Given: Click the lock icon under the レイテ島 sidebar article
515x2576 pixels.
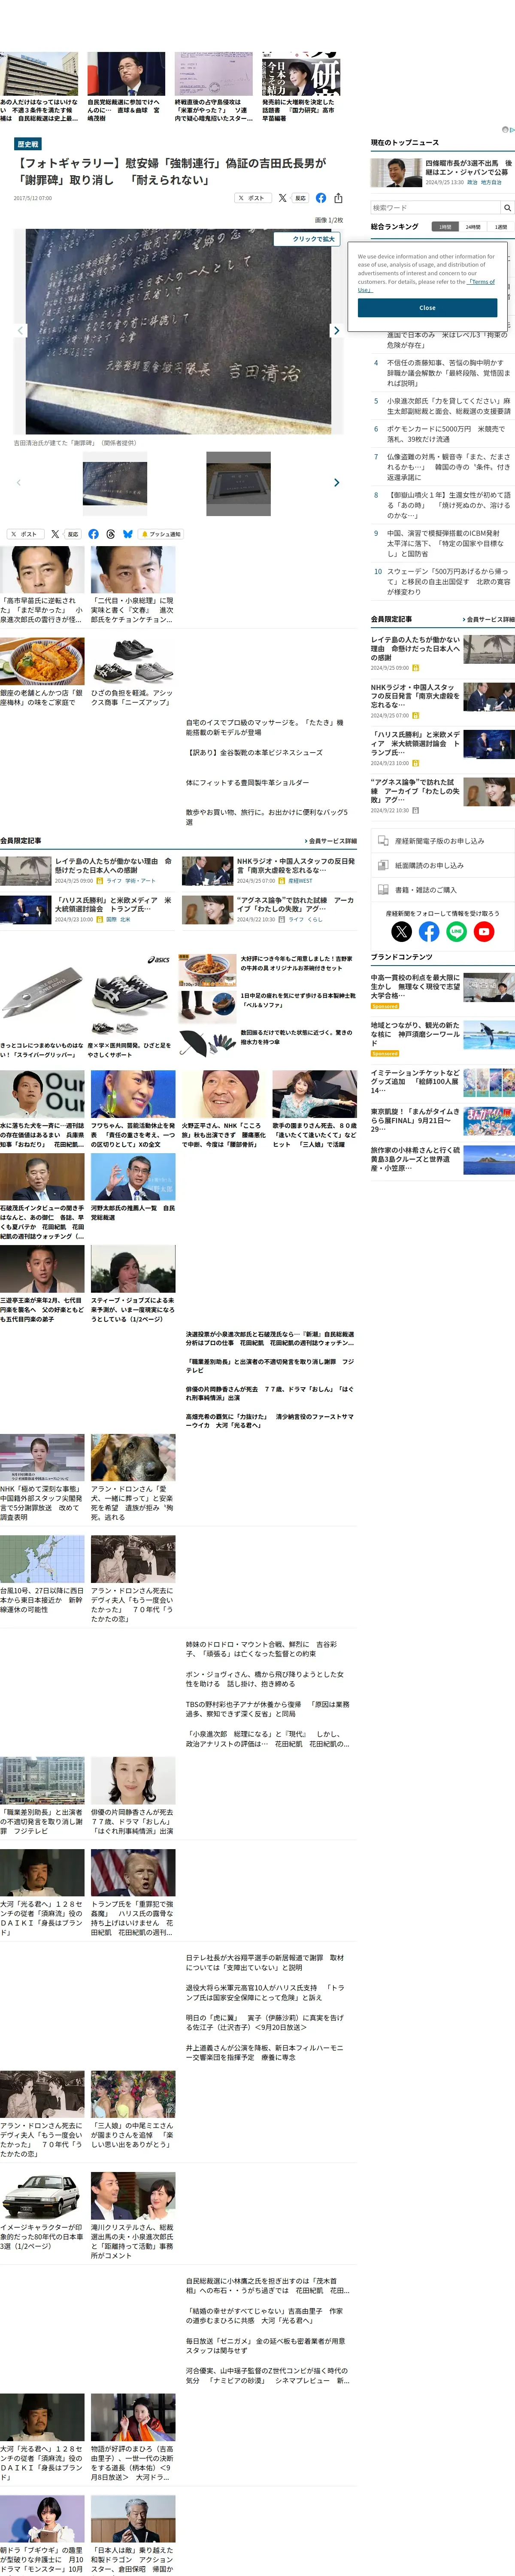Looking at the screenshot, I should [416, 668].
